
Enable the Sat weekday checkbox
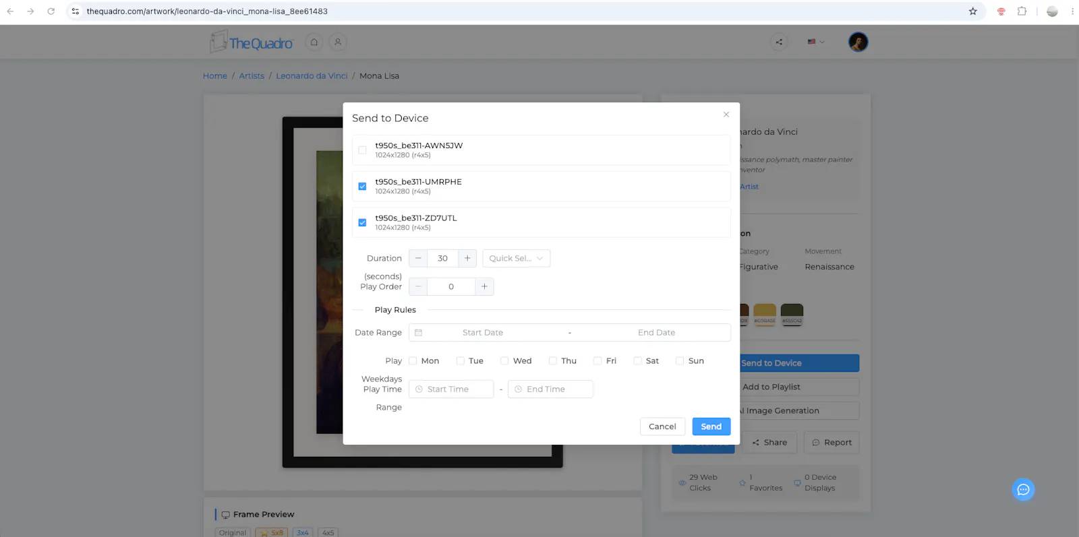tap(637, 361)
